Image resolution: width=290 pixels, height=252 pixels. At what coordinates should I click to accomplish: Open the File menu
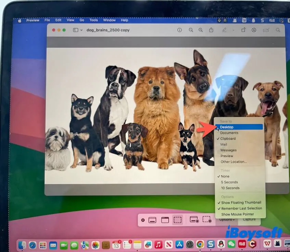(47, 20)
